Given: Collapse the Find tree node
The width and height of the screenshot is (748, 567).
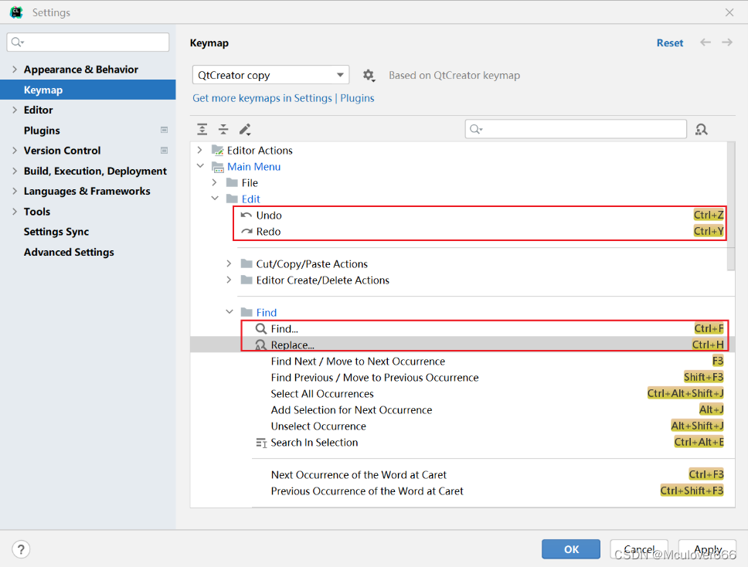Looking at the screenshot, I should [x=229, y=312].
